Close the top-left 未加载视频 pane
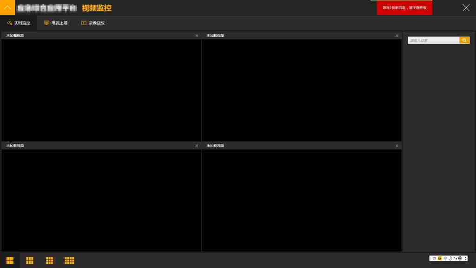Image resolution: width=476 pixels, height=268 pixels. point(197,36)
